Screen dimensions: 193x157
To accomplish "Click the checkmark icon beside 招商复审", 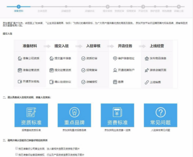I will point(83,70).
